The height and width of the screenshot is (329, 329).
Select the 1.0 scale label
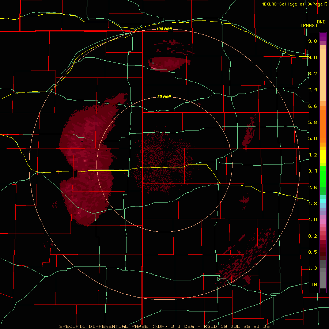click(313, 220)
